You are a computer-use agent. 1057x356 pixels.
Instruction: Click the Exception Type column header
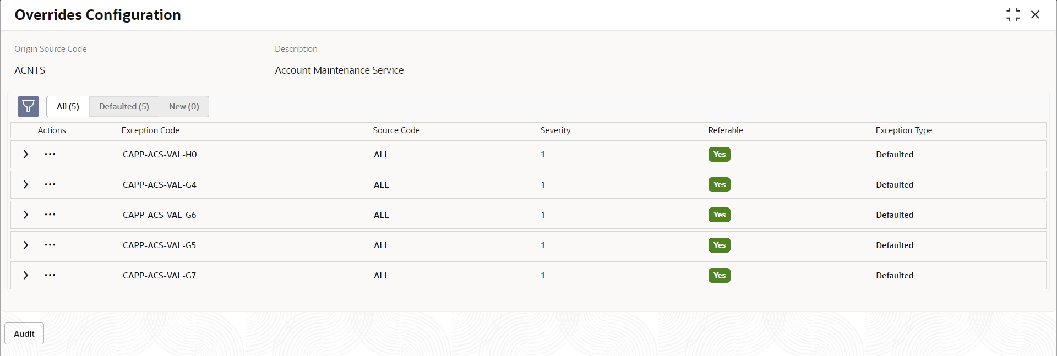904,130
